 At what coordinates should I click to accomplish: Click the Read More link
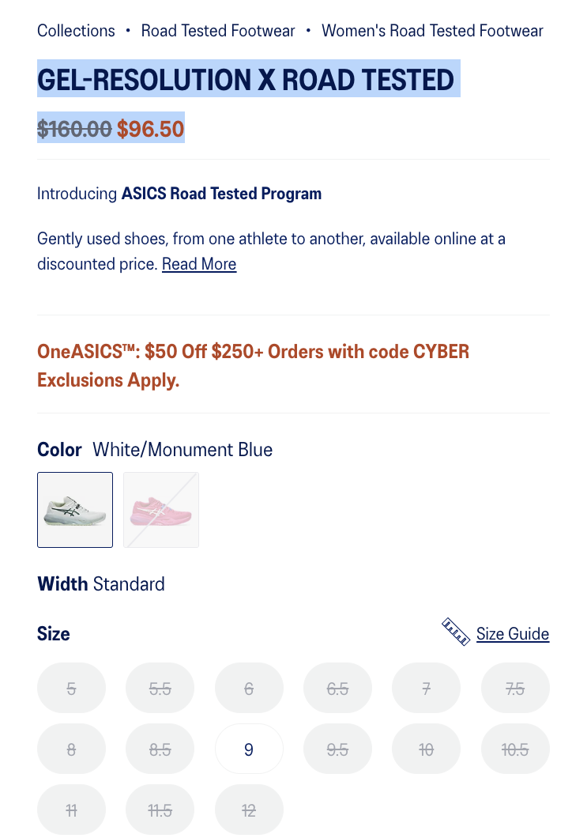(199, 264)
